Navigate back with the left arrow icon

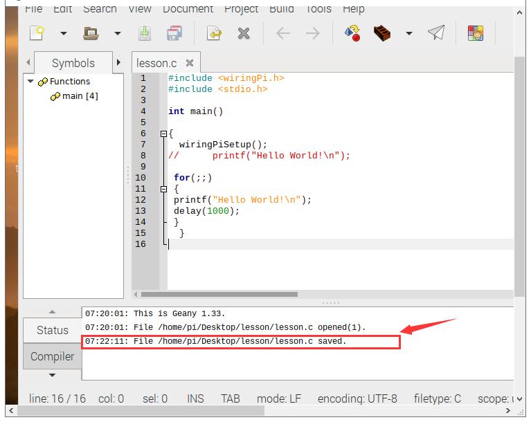(283, 33)
